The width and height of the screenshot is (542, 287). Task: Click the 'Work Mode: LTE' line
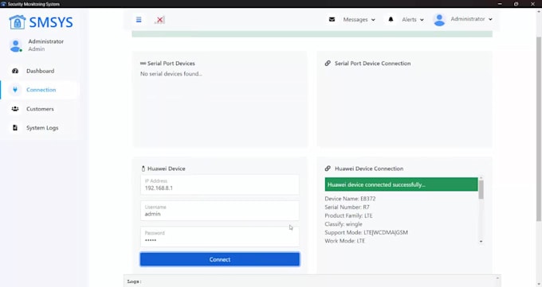click(344, 241)
